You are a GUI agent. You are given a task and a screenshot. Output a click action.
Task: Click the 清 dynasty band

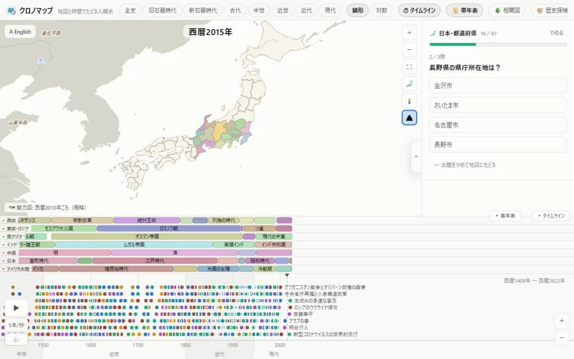point(175,253)
